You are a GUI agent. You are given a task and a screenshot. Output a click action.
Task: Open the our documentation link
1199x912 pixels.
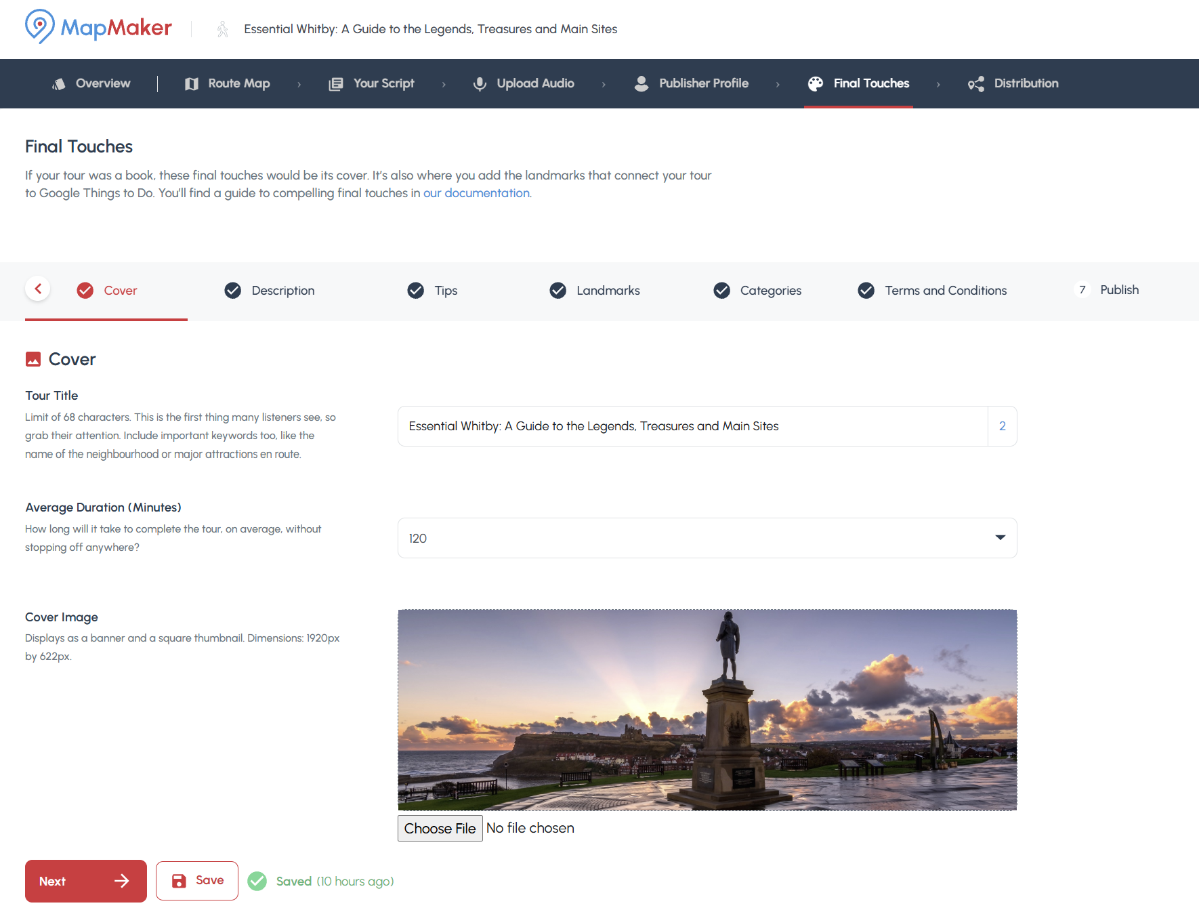(477, 193)
